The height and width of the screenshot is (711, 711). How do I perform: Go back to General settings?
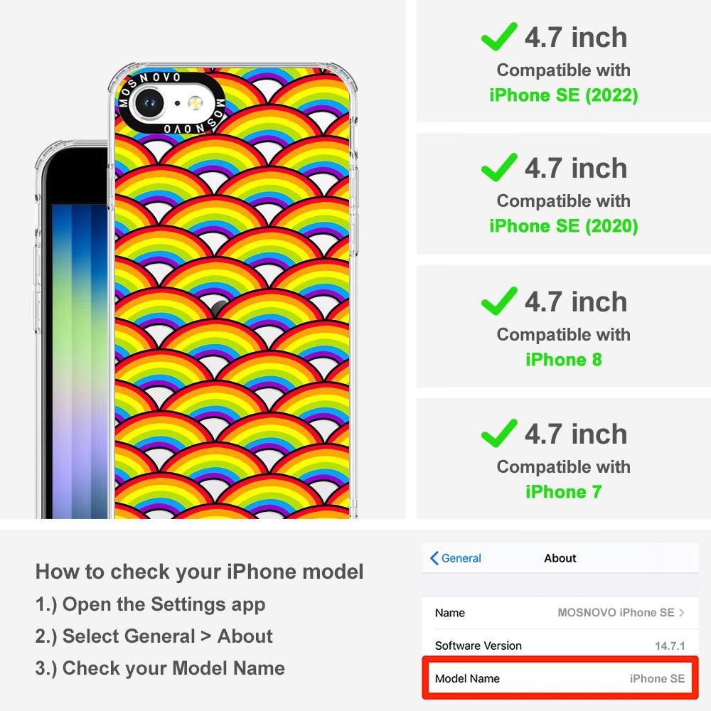tap(456, 558)
